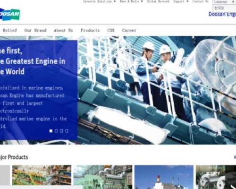
Task: Switch to the third banner slide
Action: 61,131
